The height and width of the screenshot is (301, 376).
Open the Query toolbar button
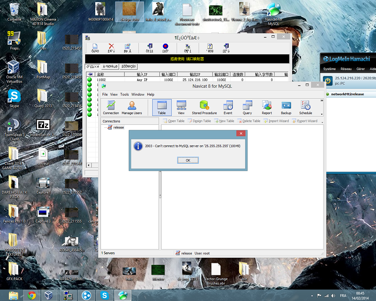click(247, 107)
